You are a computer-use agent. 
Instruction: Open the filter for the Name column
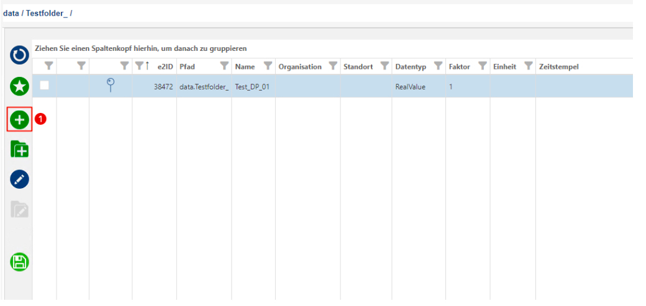click(268, 66)
